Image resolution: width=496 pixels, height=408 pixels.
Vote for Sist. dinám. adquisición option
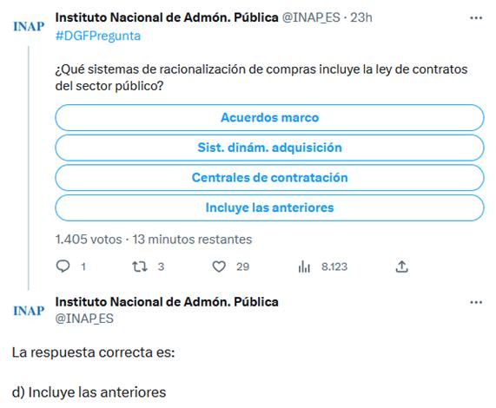tap(269, 148)
